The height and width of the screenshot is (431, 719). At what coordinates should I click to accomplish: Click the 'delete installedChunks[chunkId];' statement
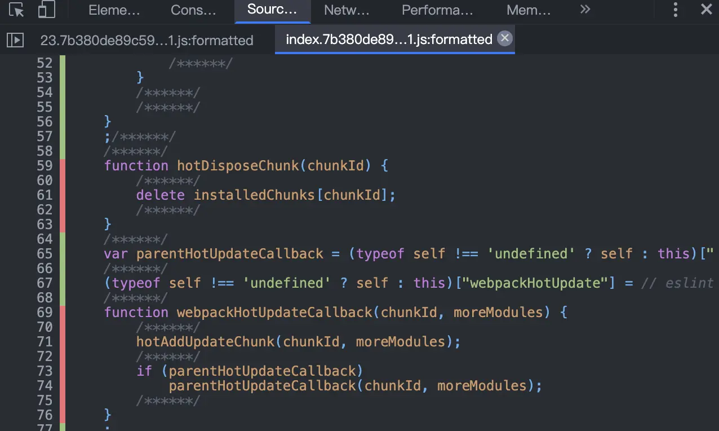coord(266,195)
